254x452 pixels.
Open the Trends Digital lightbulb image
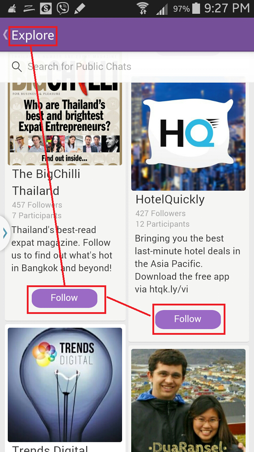pos(65,385)
